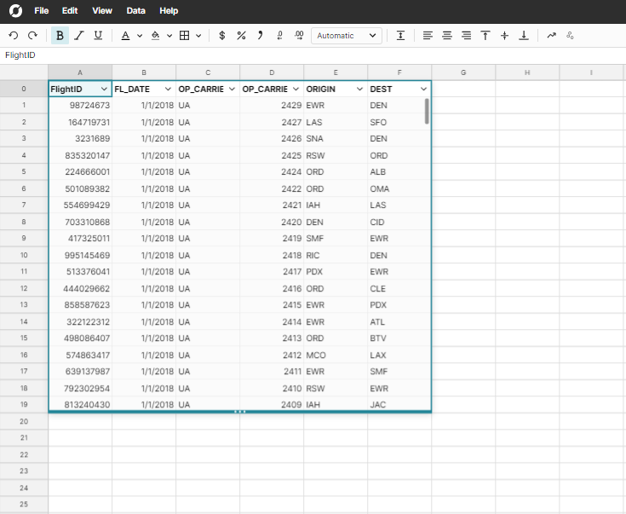Vertically align cell content to top
Viewport: 626px width, 514px height.
(x=485, y=35)
